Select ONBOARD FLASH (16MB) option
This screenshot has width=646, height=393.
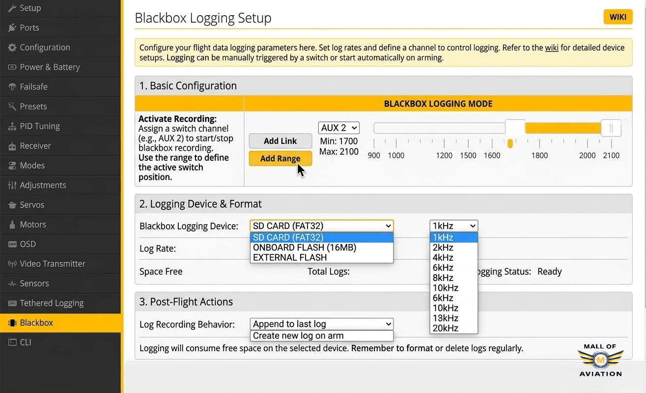click(304, 248)
